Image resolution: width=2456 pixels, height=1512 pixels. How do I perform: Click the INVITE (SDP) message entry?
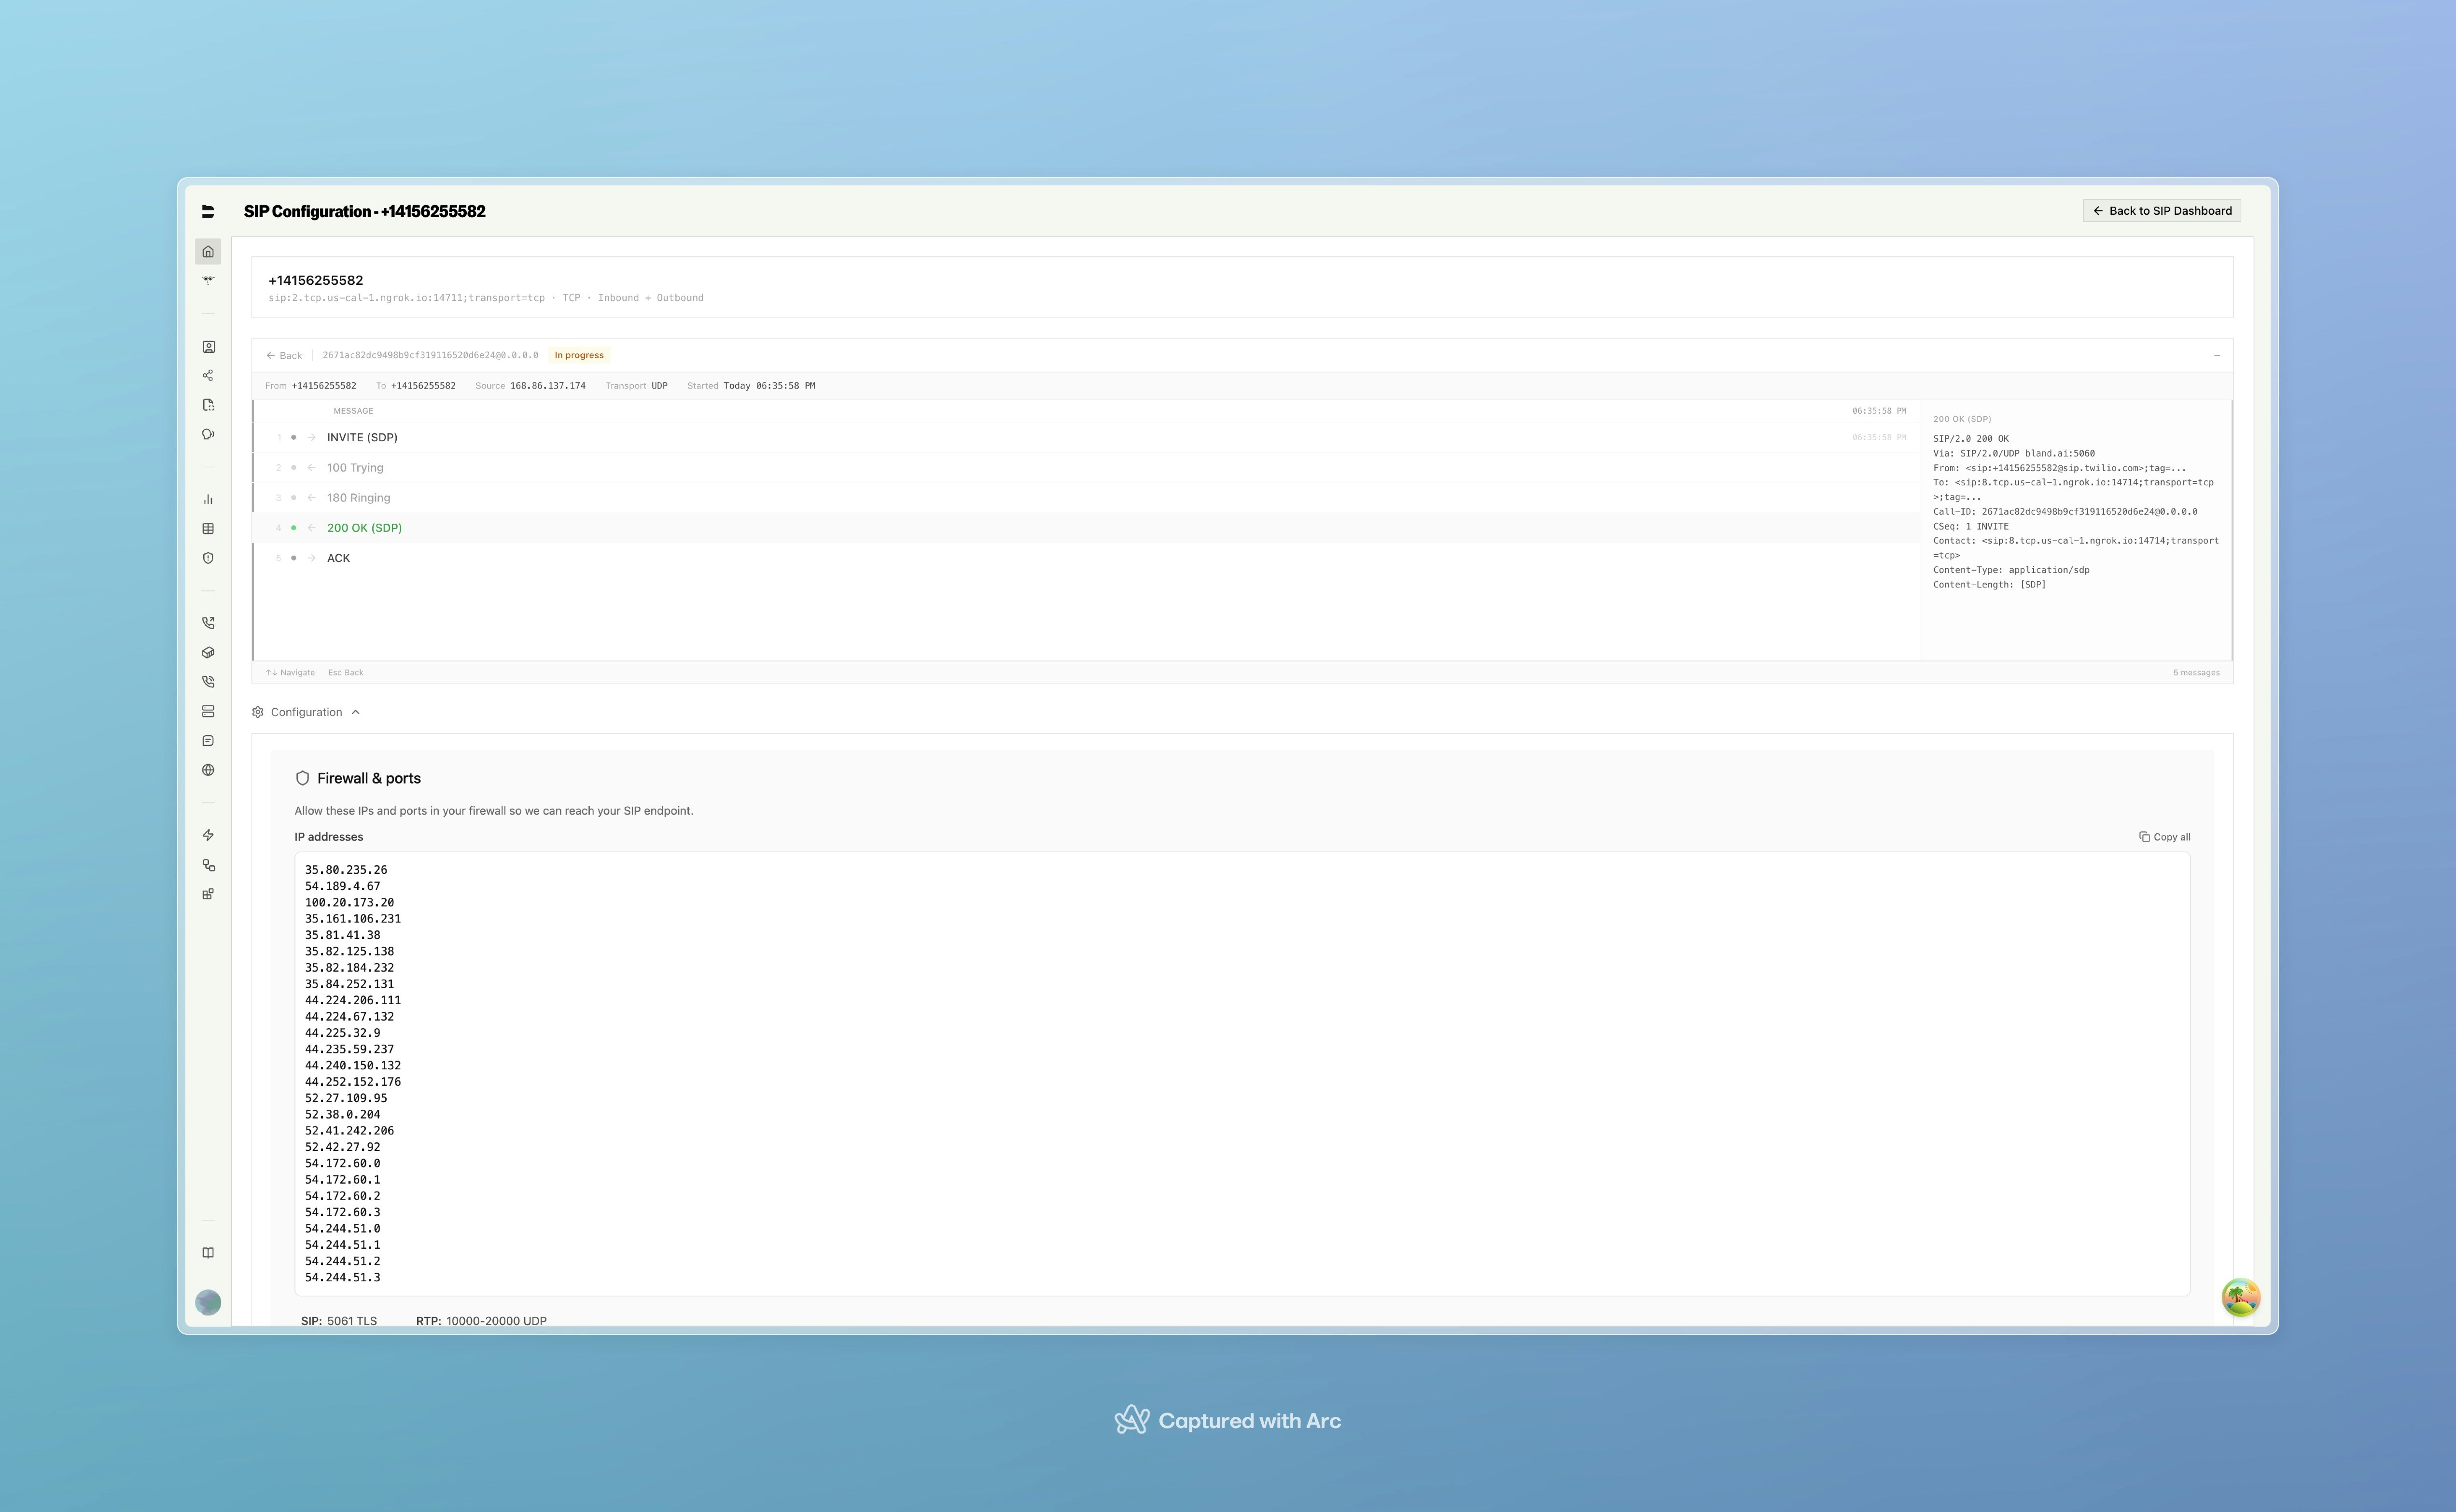pos(362,437)
